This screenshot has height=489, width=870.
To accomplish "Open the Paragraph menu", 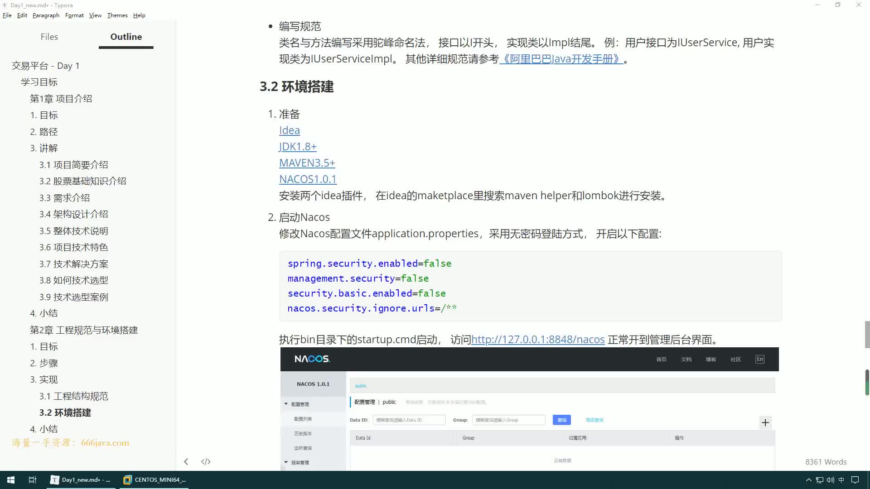I will pos(46,15).
